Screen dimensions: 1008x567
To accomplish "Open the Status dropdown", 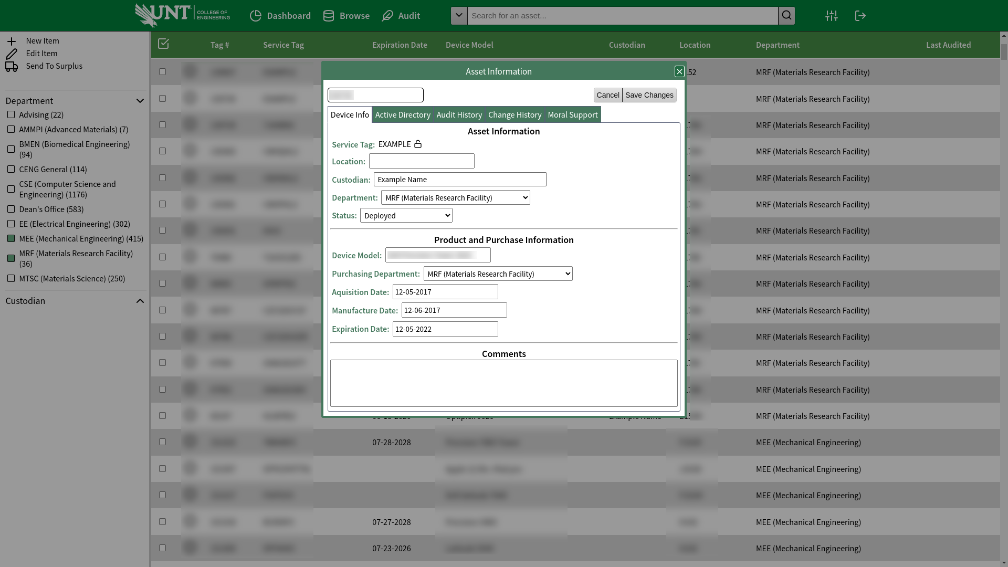I will click(x=406, y=215).
